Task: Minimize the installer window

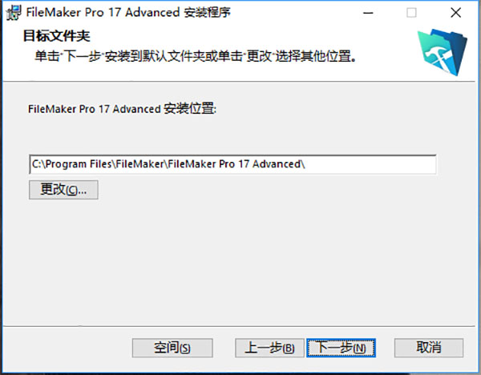Action: [x=368, y=13]
